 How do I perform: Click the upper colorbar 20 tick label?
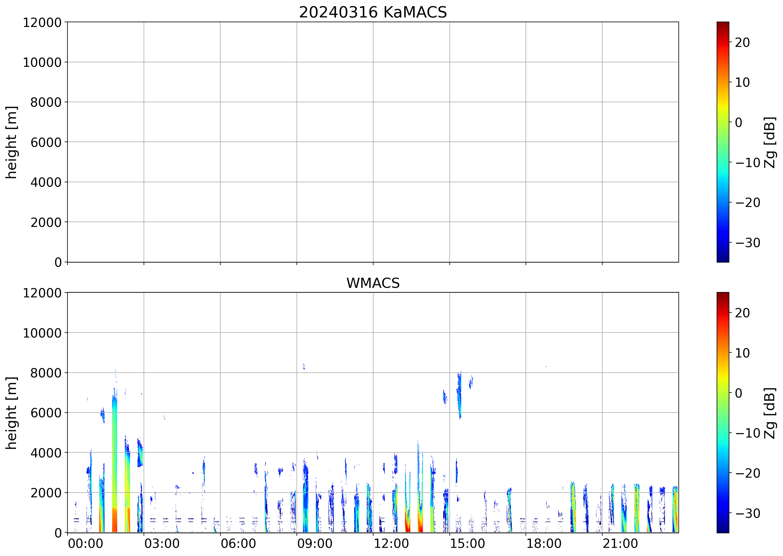point(742,42)
